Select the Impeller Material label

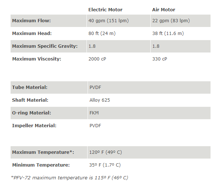point(34,126)
